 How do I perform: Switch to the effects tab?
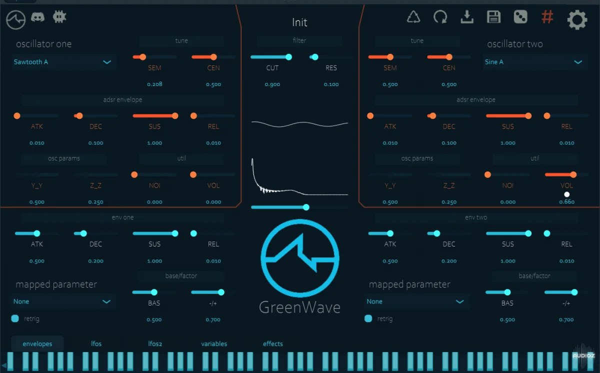click(x=273, y=343)
